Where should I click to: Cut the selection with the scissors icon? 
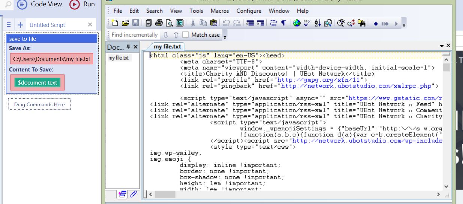(x=193, y=23)
